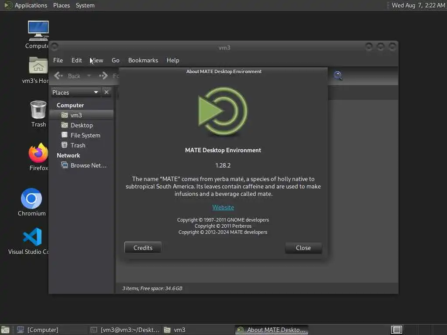Select Trash in sidebar places
The image size is (447, 335).
pos(82,145)
